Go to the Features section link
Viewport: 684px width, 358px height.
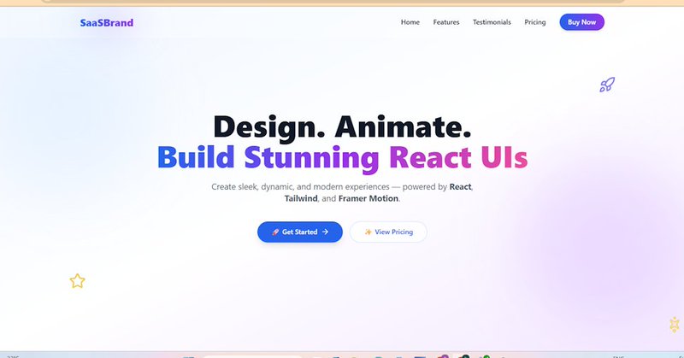tap(445, 22)
